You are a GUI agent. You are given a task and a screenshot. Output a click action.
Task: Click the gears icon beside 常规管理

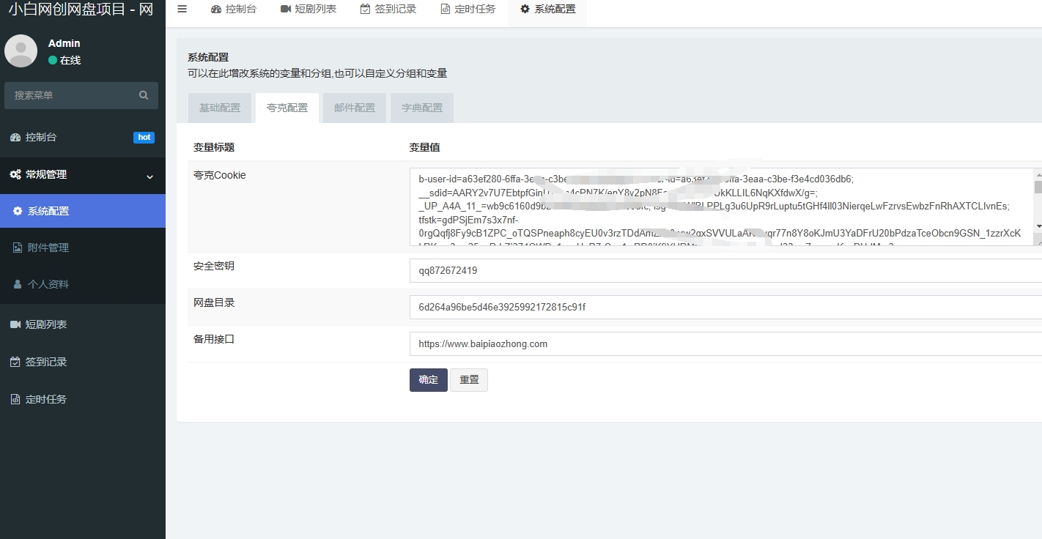pyautogui.click(x=15, y=174)
